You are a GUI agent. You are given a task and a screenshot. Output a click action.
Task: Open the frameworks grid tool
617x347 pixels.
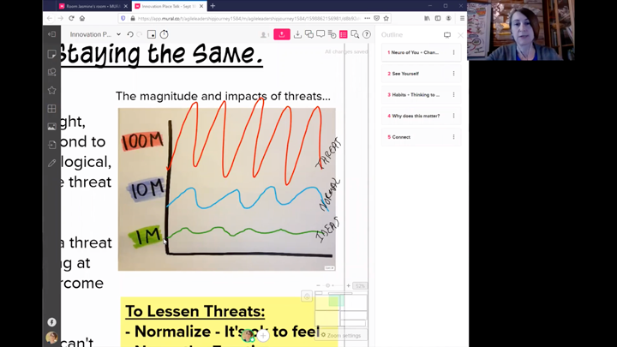click(51, 109)
